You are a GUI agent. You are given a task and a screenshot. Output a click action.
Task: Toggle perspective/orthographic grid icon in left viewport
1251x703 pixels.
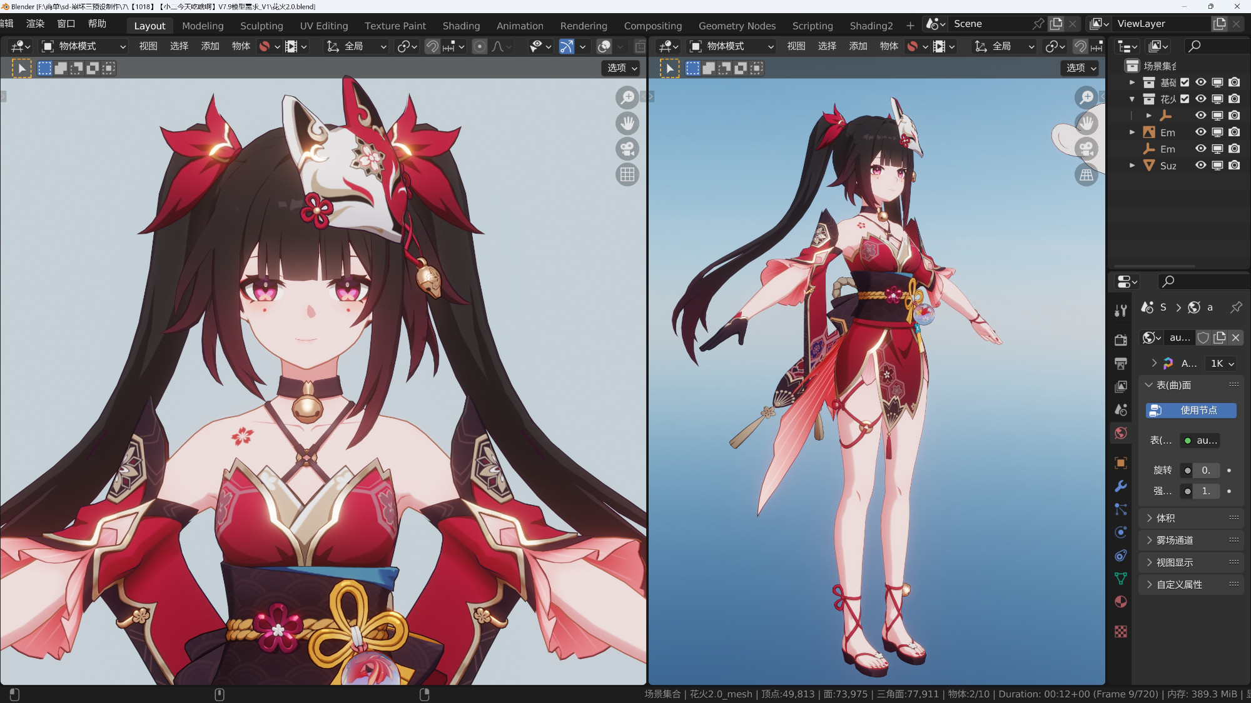(627, 174)
